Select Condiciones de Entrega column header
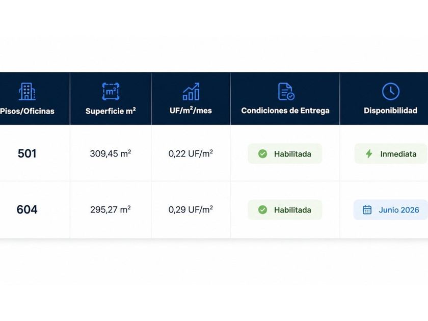The width and height of the screenshot is (428, 321). (285, 111)
